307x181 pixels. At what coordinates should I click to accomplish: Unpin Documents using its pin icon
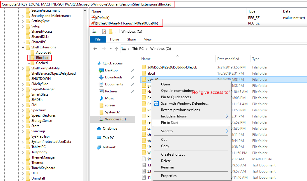click(133, 84)
